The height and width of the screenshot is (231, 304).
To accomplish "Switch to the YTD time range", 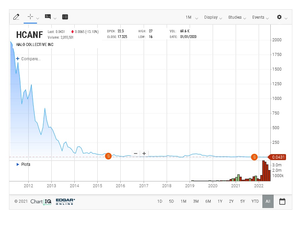I will pos(255,201).
